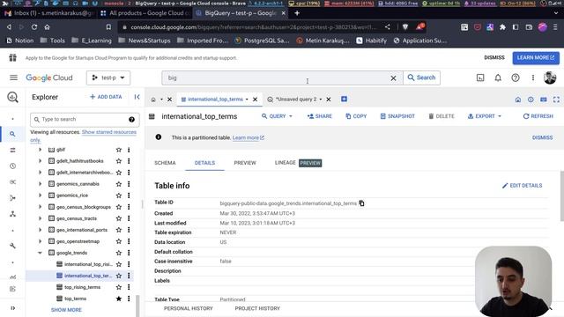Screen dimensions: 564x317
Task: Open Unsaved query 2 tab dropdown arrow
Action: 321,100
